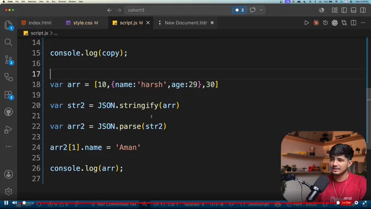Click 'JSON.parse' on line 22
371x209 pixels.
click(119, 127)
